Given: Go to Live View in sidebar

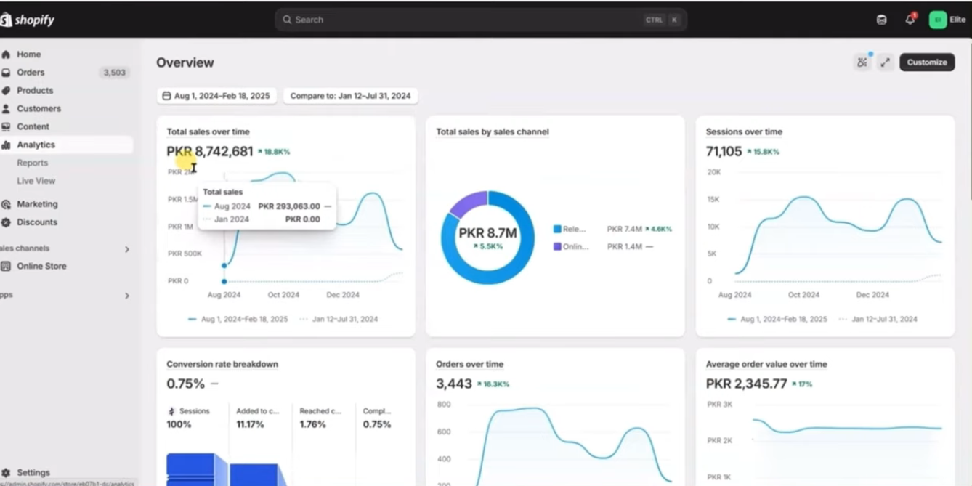Looking at the screenshot, I should point(36,181).
